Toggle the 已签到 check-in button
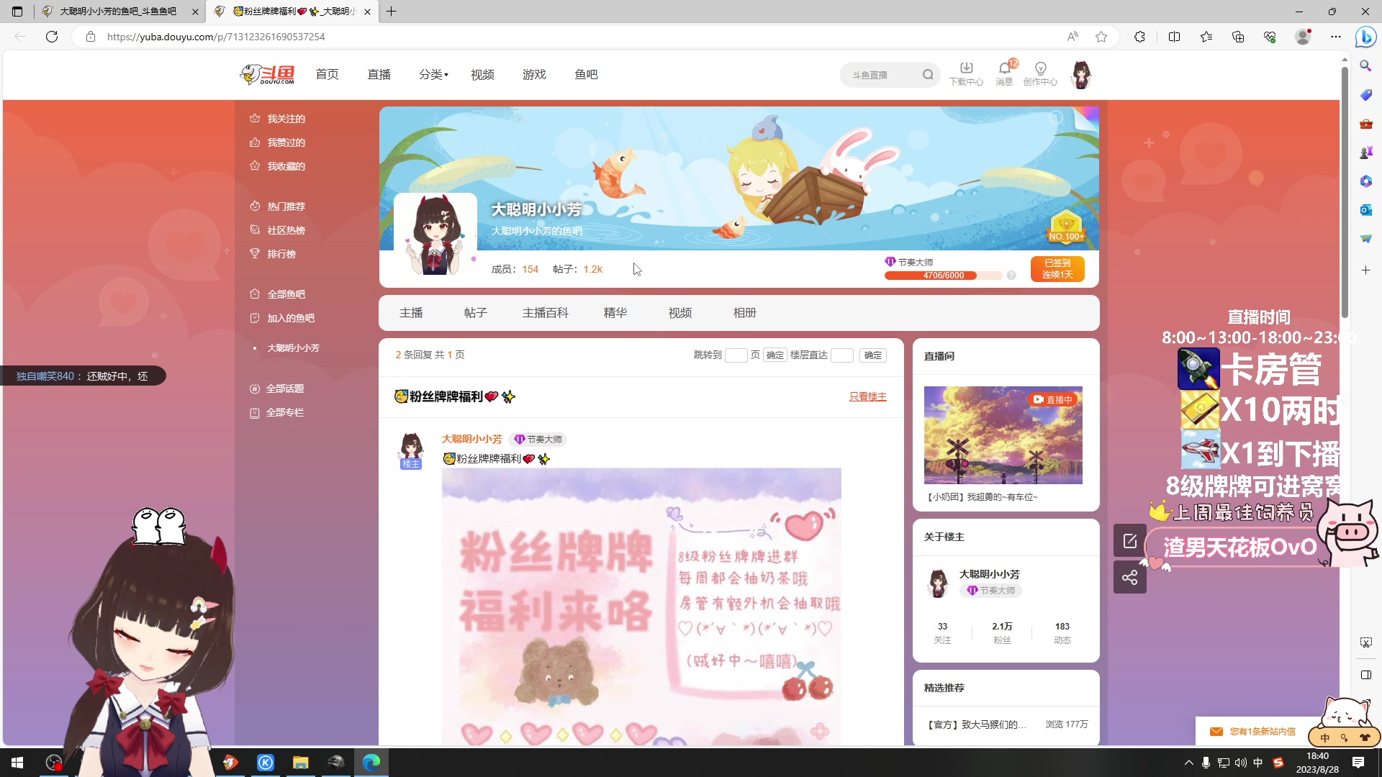This screenshot has height=777, width=1382. point(1057,269)
